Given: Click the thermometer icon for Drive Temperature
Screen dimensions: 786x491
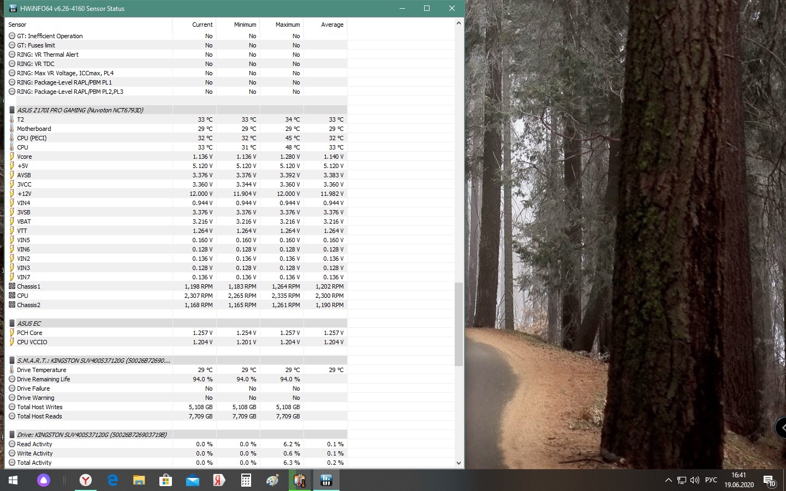Looking at the screenshot, I should [x=11, y=370].
